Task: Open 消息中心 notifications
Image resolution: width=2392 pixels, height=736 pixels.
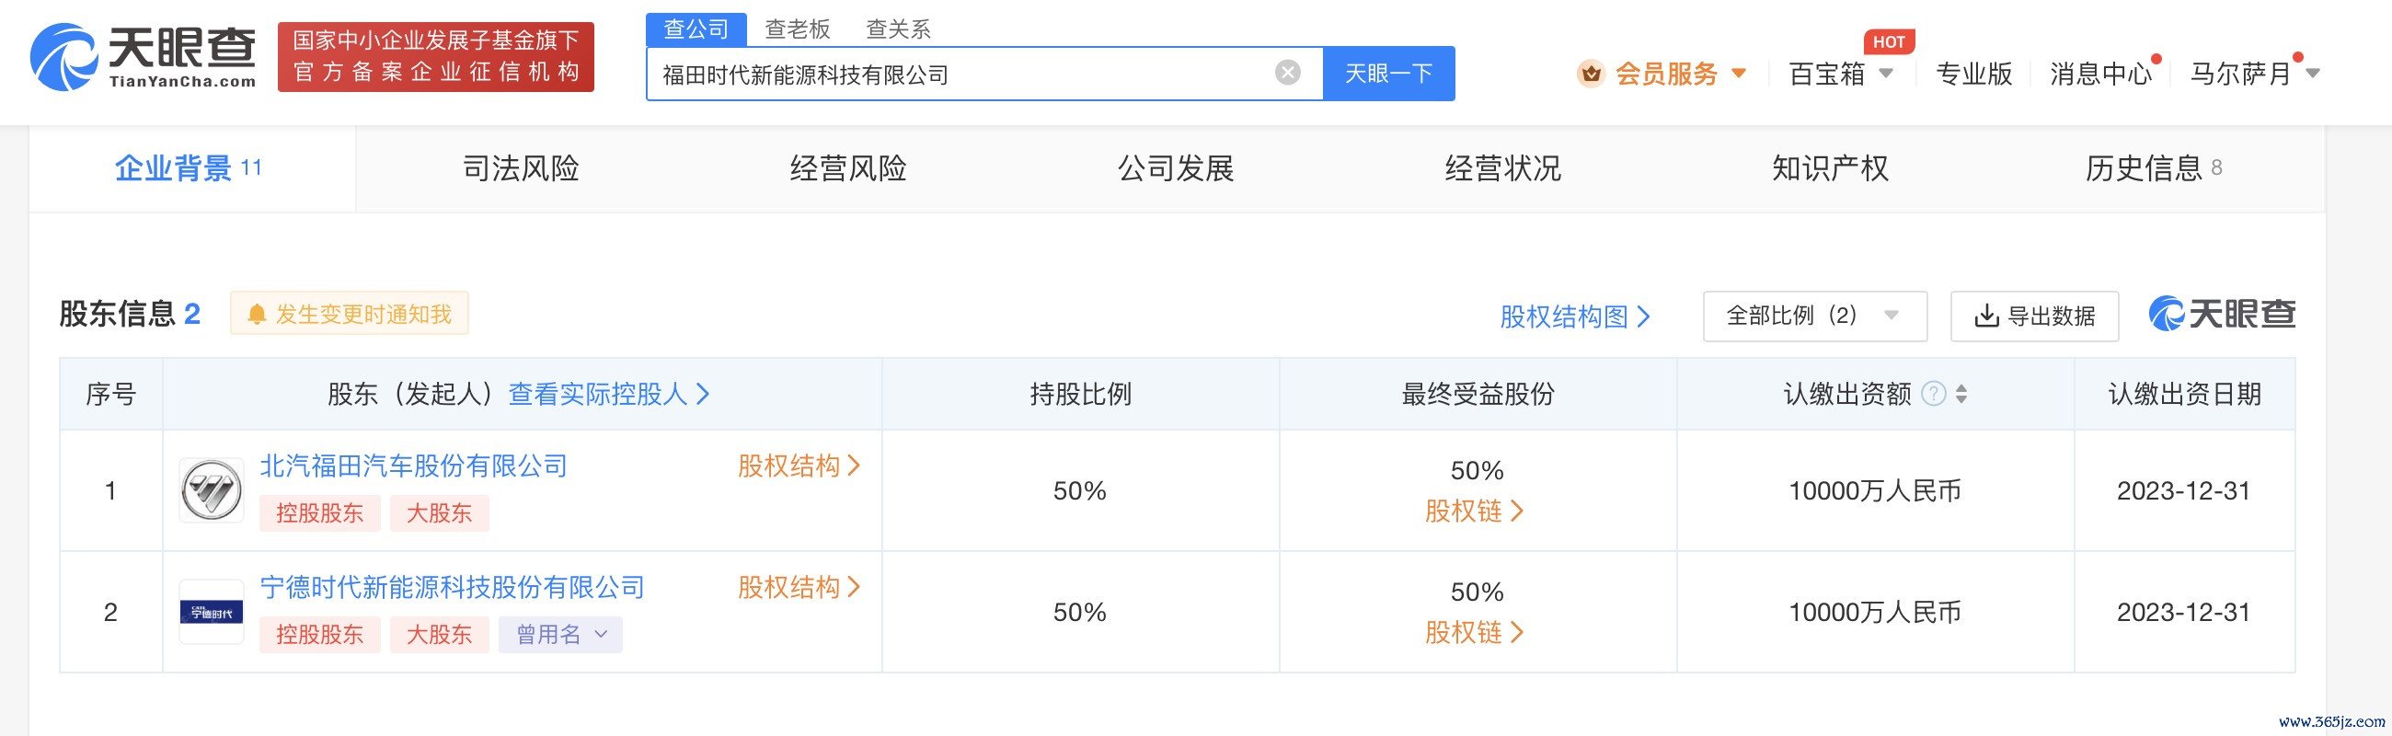Action: tap(2100, 74)
